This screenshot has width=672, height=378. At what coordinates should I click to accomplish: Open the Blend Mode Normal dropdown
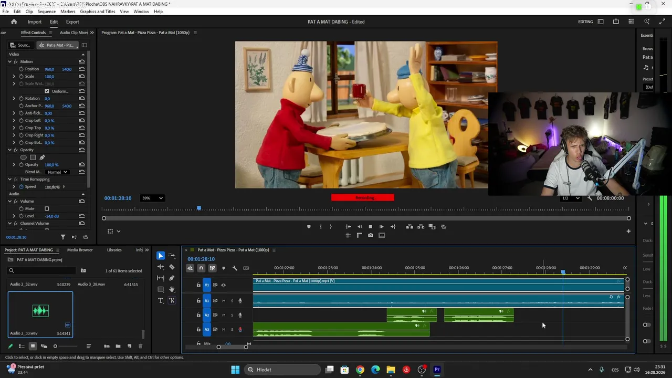[x=57, y=172]
